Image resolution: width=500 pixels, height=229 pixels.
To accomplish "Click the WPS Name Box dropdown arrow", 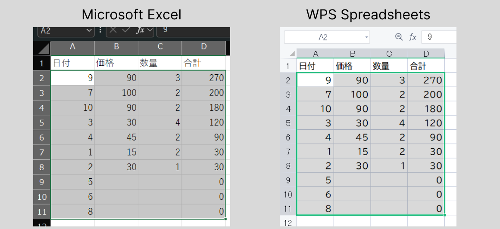I will tap(366, 37).
